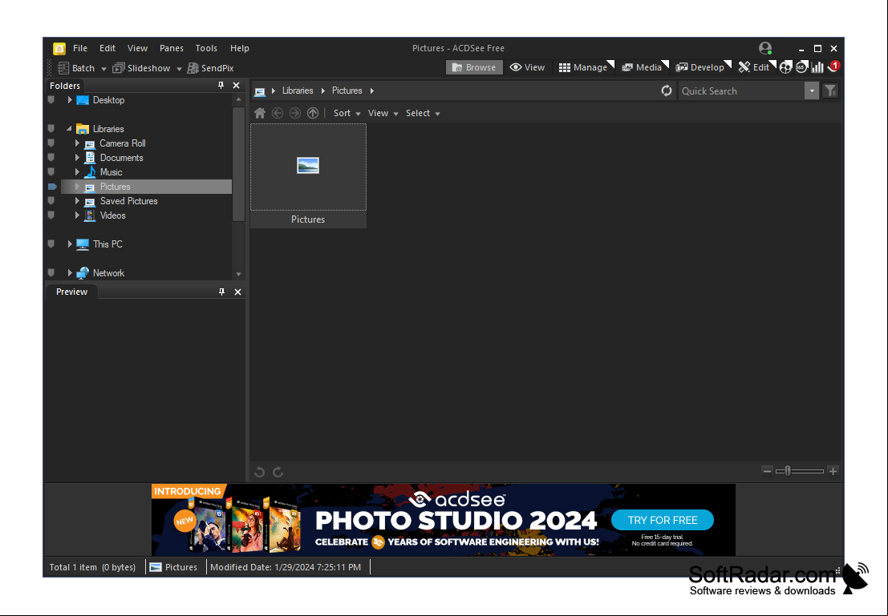The height and width of the screenshot is (616, 888).
Task: Toggle Easy-Select marker for Saved Pictures
Action: [51, 201]
